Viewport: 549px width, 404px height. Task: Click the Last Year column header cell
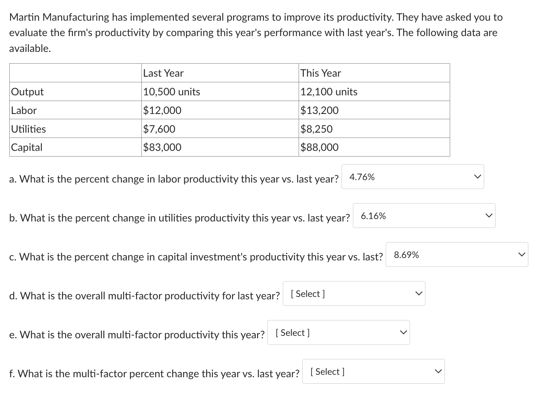click(220, 73)
